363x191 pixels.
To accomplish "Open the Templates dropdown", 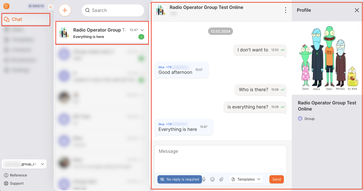I will (x=246, y=179).
